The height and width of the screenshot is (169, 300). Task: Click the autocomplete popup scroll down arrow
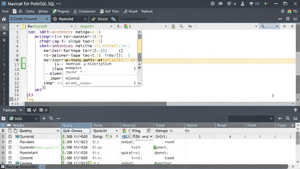139,83
